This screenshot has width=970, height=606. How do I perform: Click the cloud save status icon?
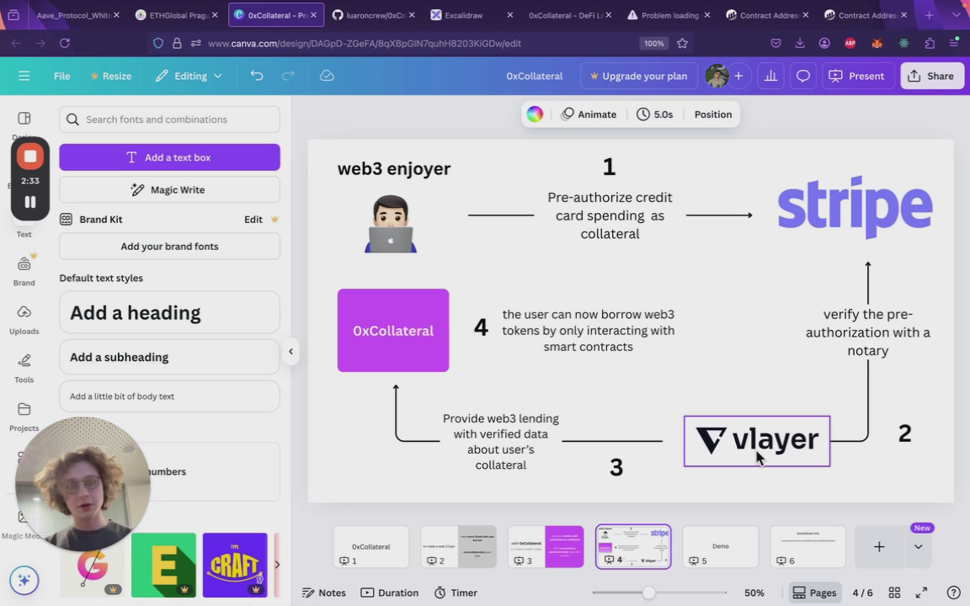click(x=327, y=76)
